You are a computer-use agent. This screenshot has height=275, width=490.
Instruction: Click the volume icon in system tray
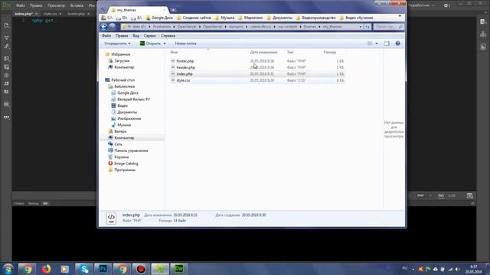pos(458,269)
